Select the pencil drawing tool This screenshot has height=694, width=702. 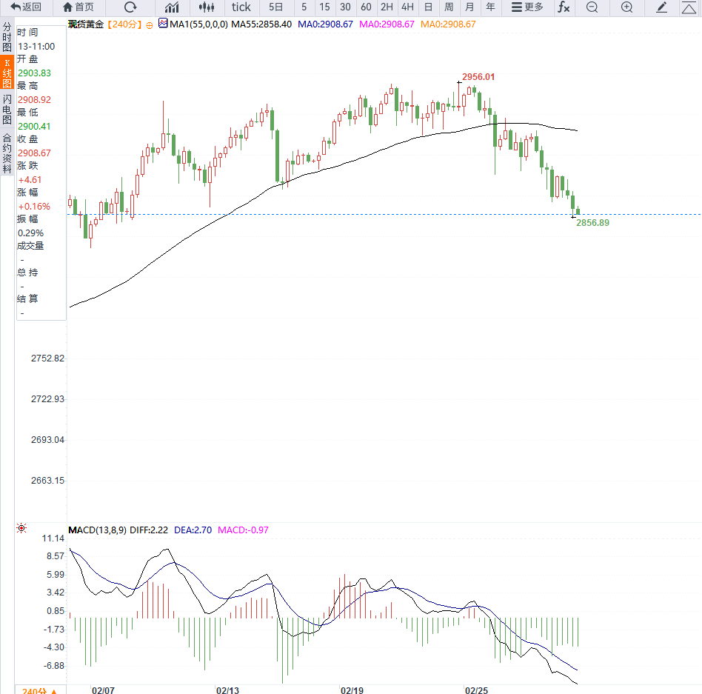tap(662, 7)
